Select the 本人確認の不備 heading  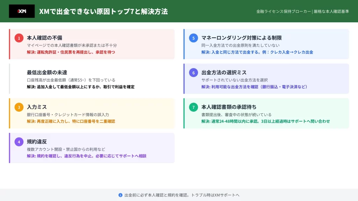(44, 38)
